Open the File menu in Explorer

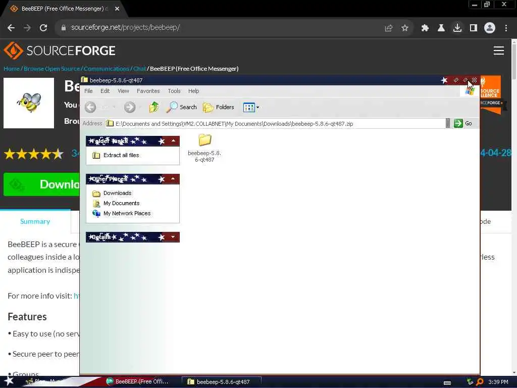88,91
